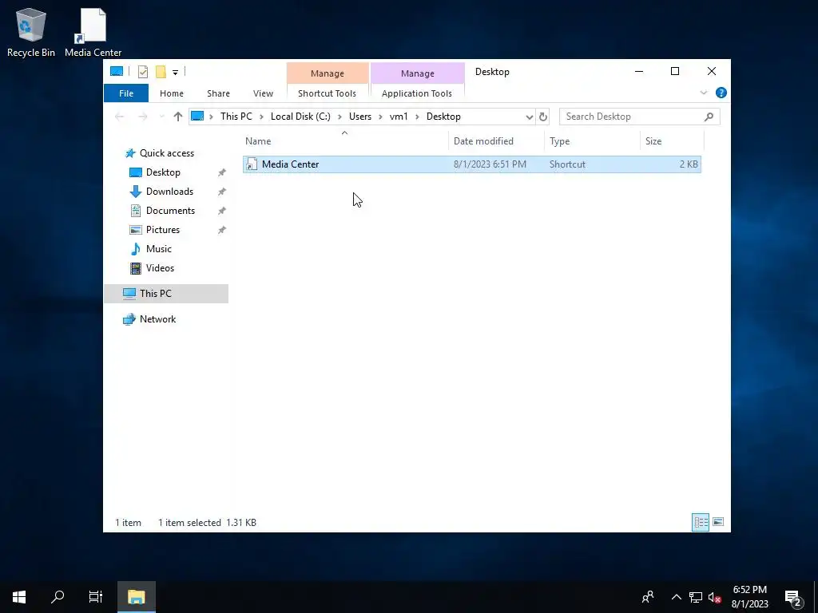The height and width of the screenshot is (613, 818).
Task: Click the Back navigation arrow
Action: point(120,117)
